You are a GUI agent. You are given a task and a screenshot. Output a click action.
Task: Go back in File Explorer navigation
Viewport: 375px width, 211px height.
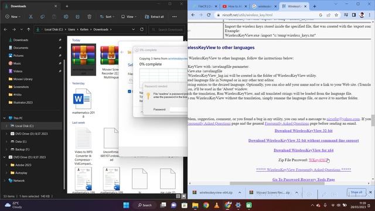pos(5,29)
